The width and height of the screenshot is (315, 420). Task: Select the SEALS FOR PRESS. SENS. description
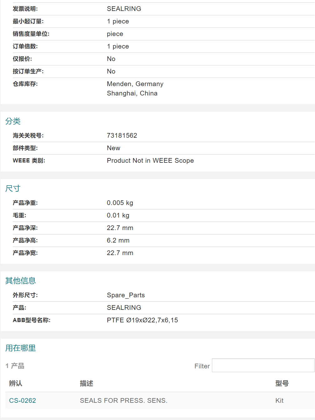[x=124, y=401]
